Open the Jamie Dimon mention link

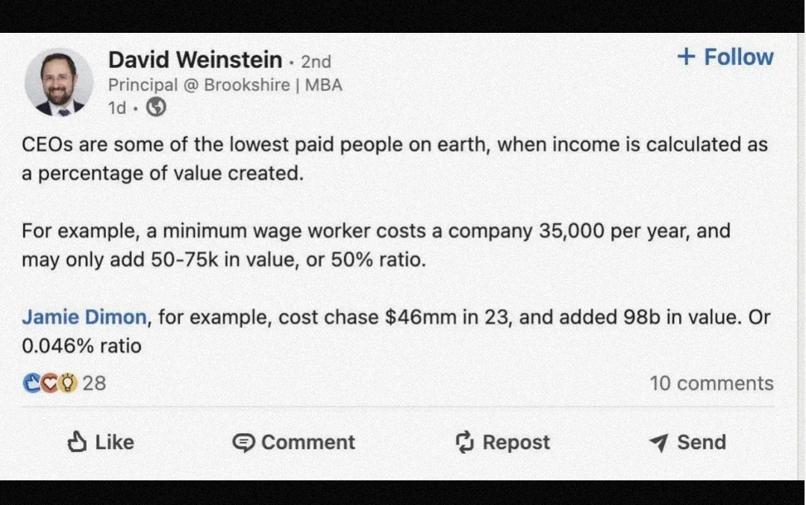(84, 317)
